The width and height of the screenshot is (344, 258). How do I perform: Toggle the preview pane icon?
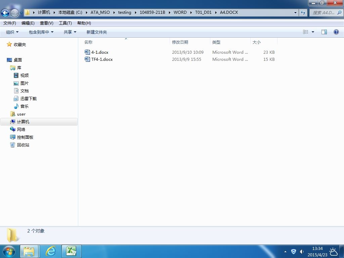[324, 32]
